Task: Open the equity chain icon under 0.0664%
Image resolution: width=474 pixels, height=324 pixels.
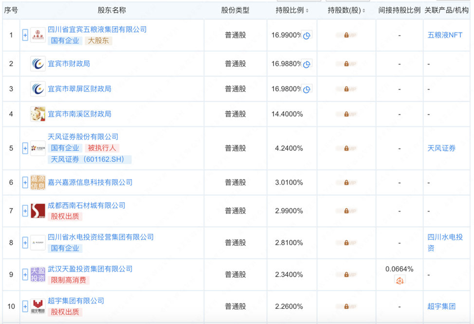Action: (x=400, y=281)
